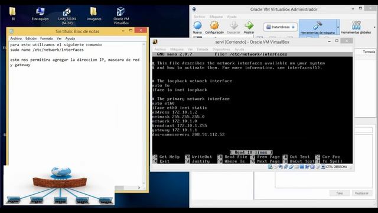Open Edición menu in Bloc de notas
The height and width of the screenshot is (213, 378).
[31, 38]
